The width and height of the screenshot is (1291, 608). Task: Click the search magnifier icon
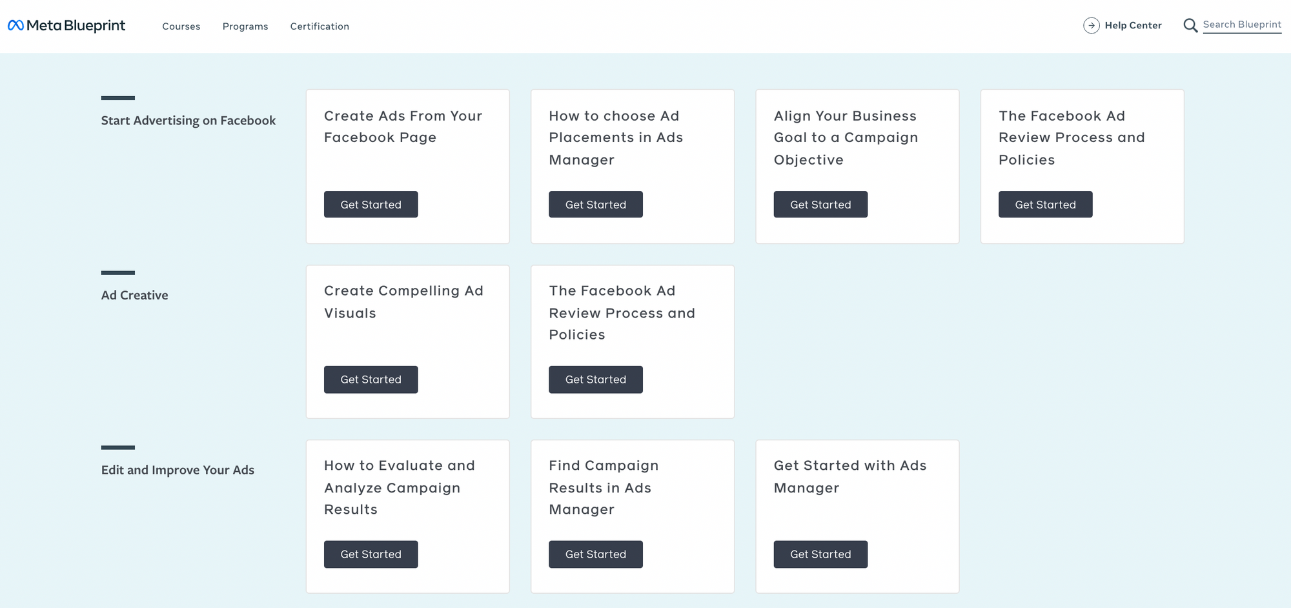(x=1190, y=25)
